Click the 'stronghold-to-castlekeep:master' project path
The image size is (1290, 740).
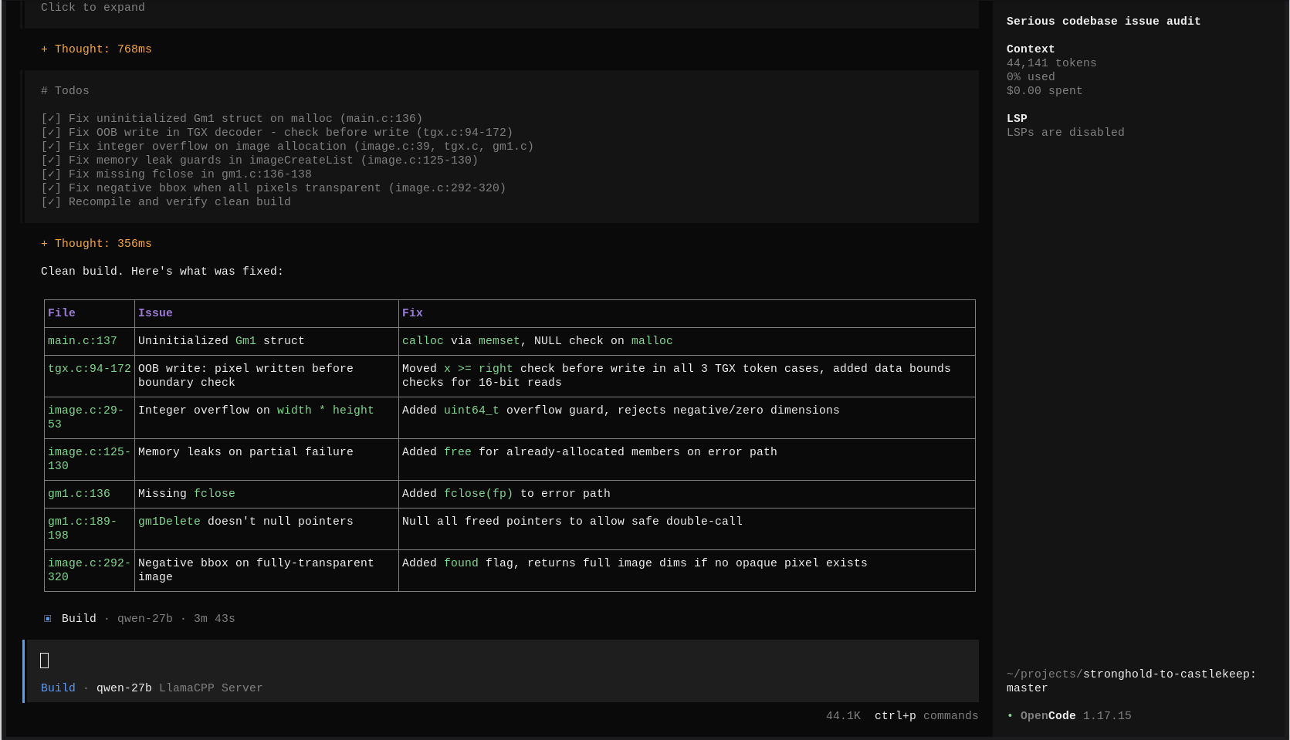(x=1132, y=681)
